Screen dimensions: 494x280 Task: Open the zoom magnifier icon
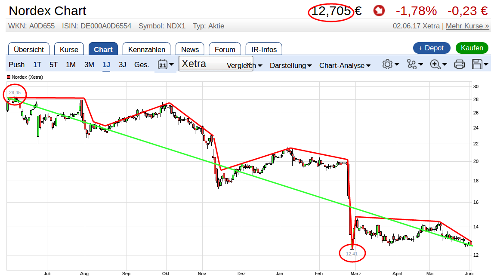(x=435, y=65)
